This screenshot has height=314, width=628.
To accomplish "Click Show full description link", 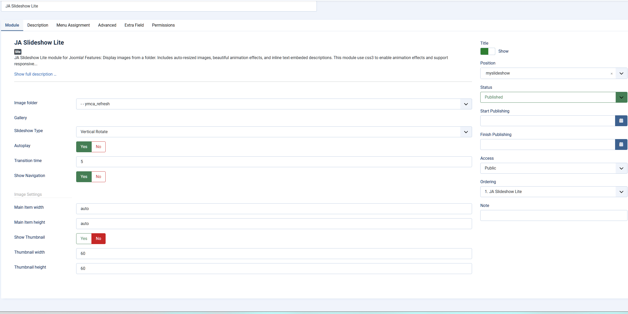I will pyautogui.click(x=35, y=74).
